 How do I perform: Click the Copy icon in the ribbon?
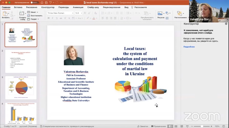click(x=12, y=16)
